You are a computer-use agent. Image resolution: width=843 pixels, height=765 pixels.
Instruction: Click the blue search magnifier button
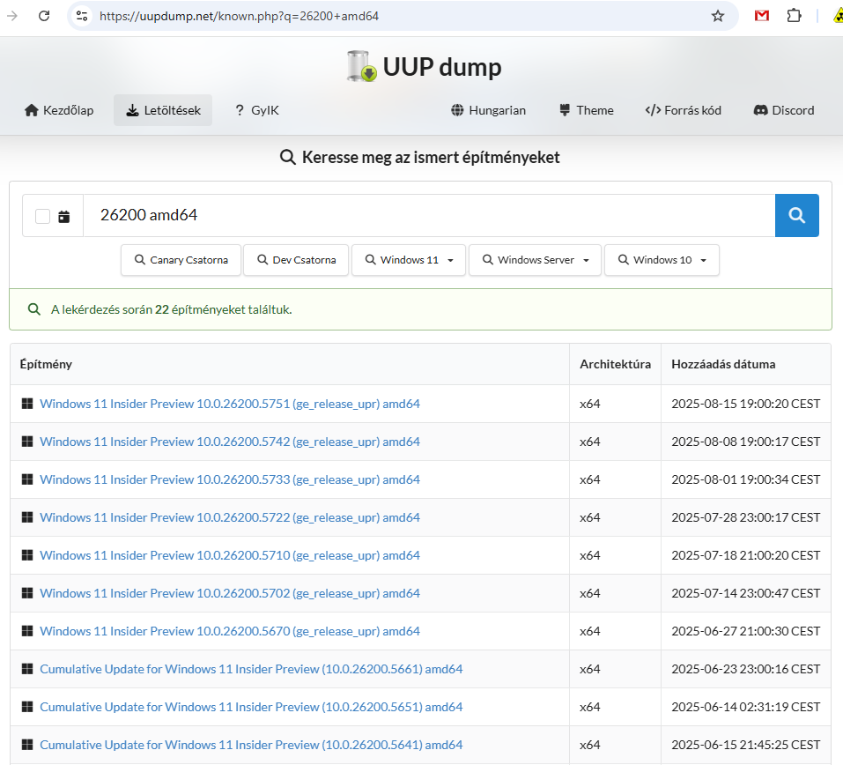click(797, 215)
